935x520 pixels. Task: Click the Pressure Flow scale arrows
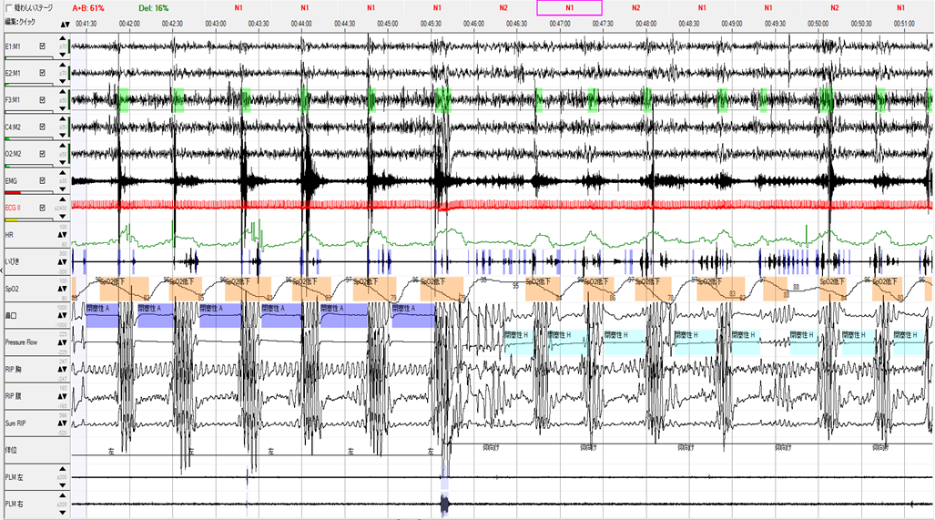[x=63, y=342]
